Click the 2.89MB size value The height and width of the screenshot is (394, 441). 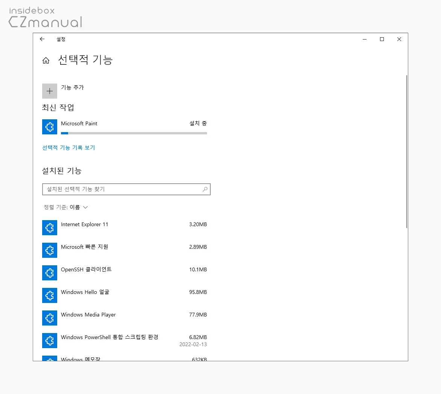[198, 247]
